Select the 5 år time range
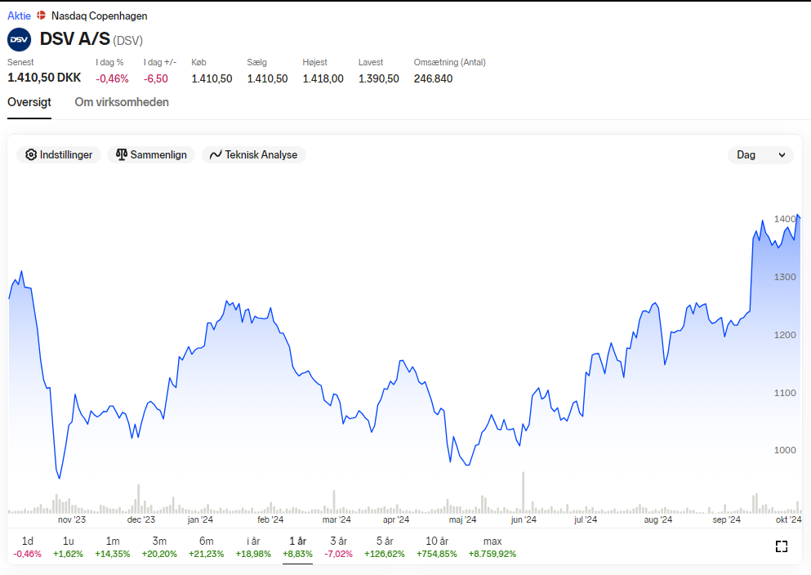 [x=385, y=547]
